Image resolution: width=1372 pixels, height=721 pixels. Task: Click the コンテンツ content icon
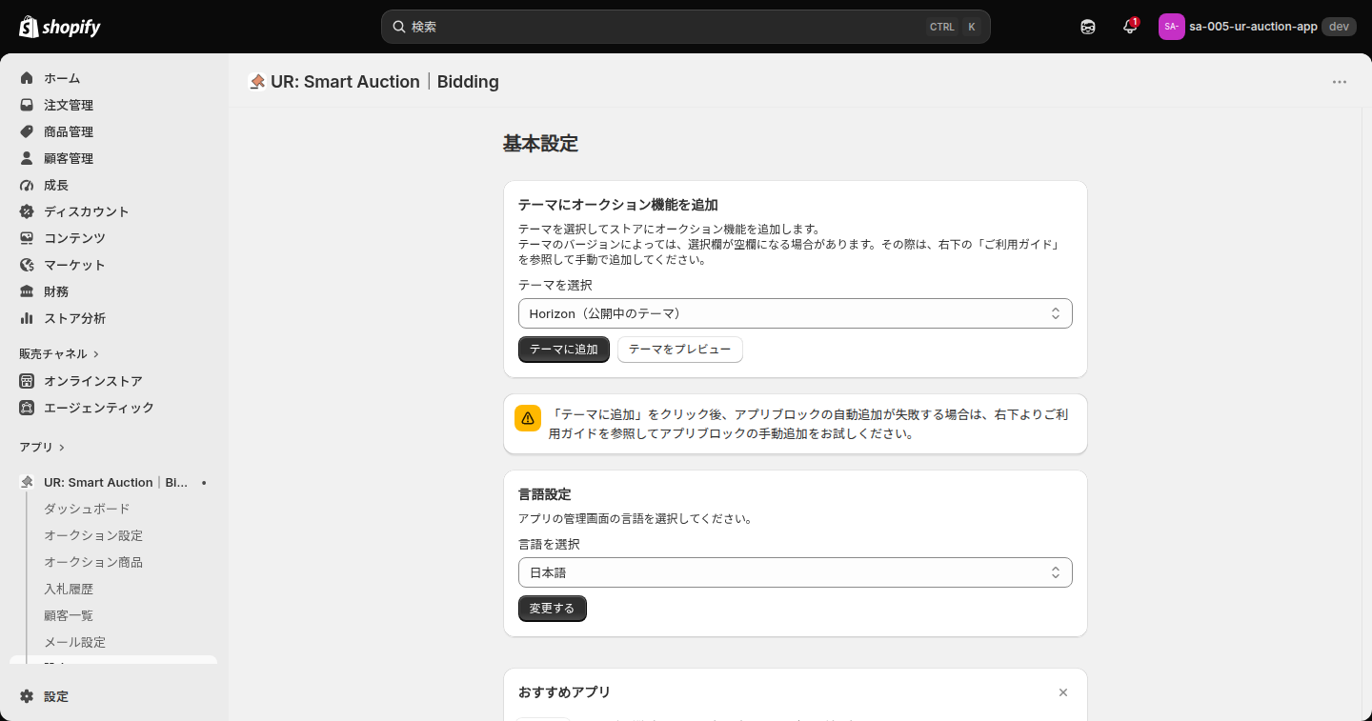click(27, 238)
